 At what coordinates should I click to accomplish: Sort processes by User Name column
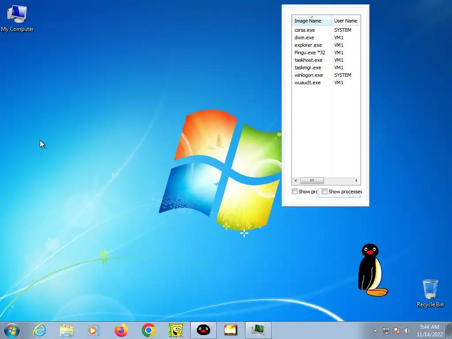[x=346, y=20]
